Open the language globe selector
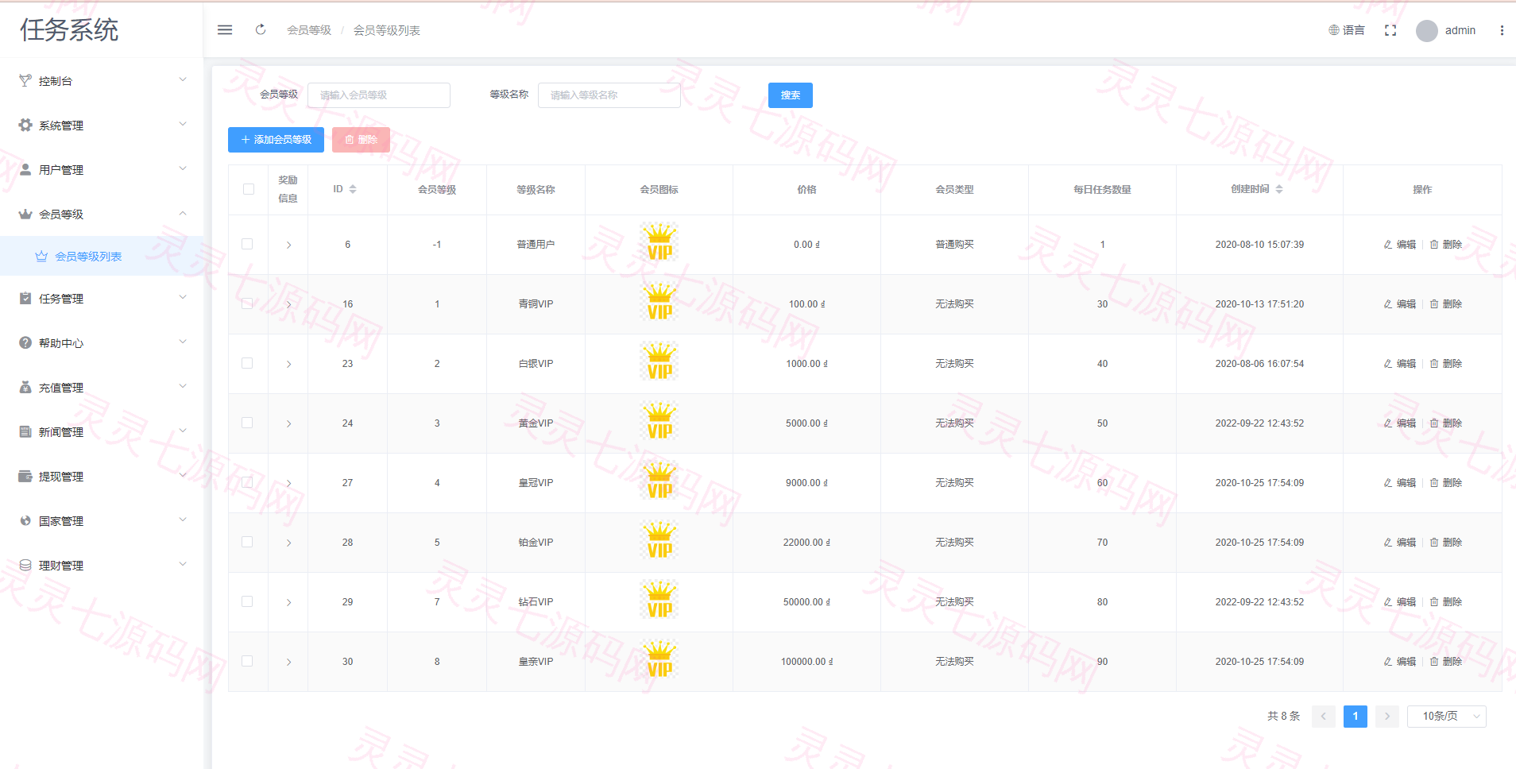 [1347, 30]
